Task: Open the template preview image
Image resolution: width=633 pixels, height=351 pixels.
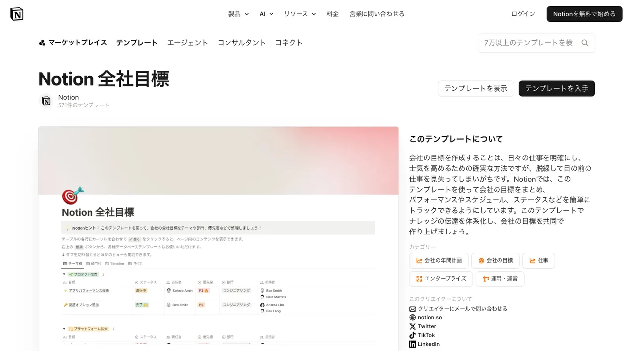Action: (218, 238)
